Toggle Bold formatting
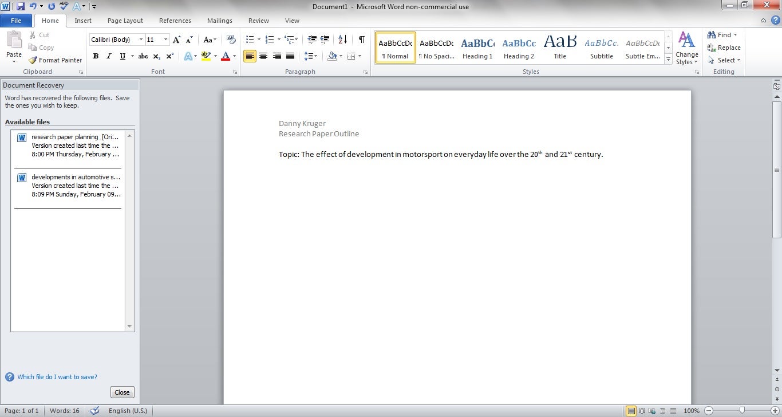 [x=96, y=56]
